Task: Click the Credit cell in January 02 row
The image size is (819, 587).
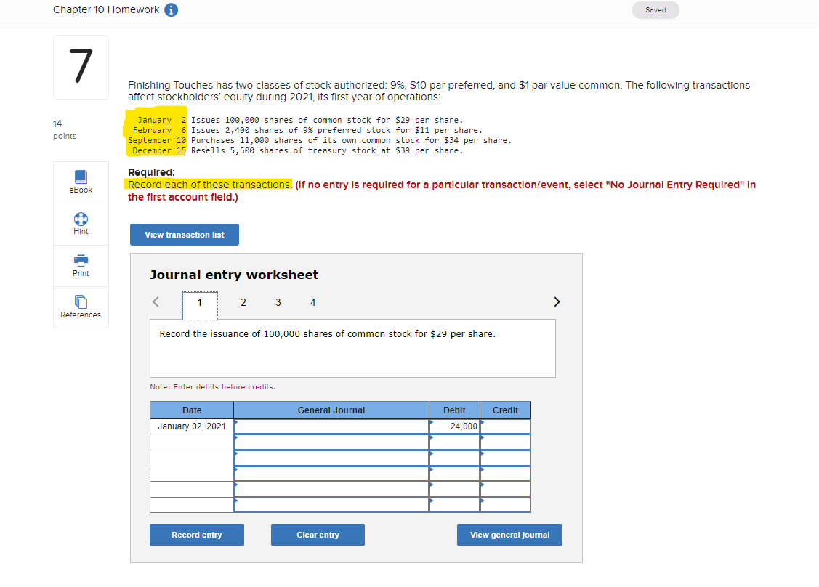Action: (505, 426)
